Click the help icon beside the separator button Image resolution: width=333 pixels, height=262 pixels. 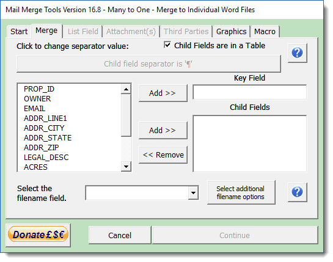(298, 53)
